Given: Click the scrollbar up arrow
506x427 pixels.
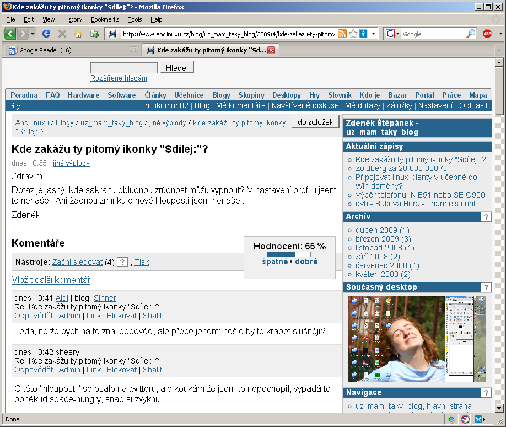Looking at the screenshot, I should [499, 62].
